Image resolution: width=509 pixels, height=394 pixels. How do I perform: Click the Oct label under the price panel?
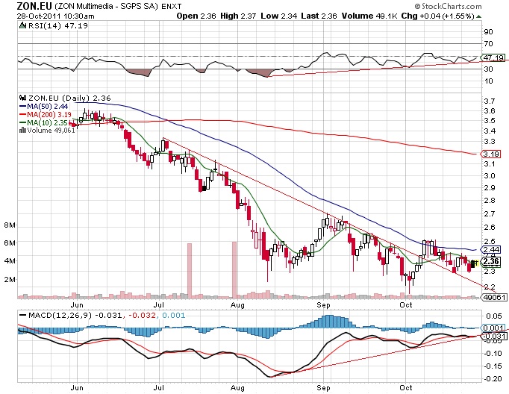pos(406,305)
